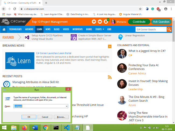175x131 pixels.
Task: Click the orange search magnifier button
Action: (169, 29)
